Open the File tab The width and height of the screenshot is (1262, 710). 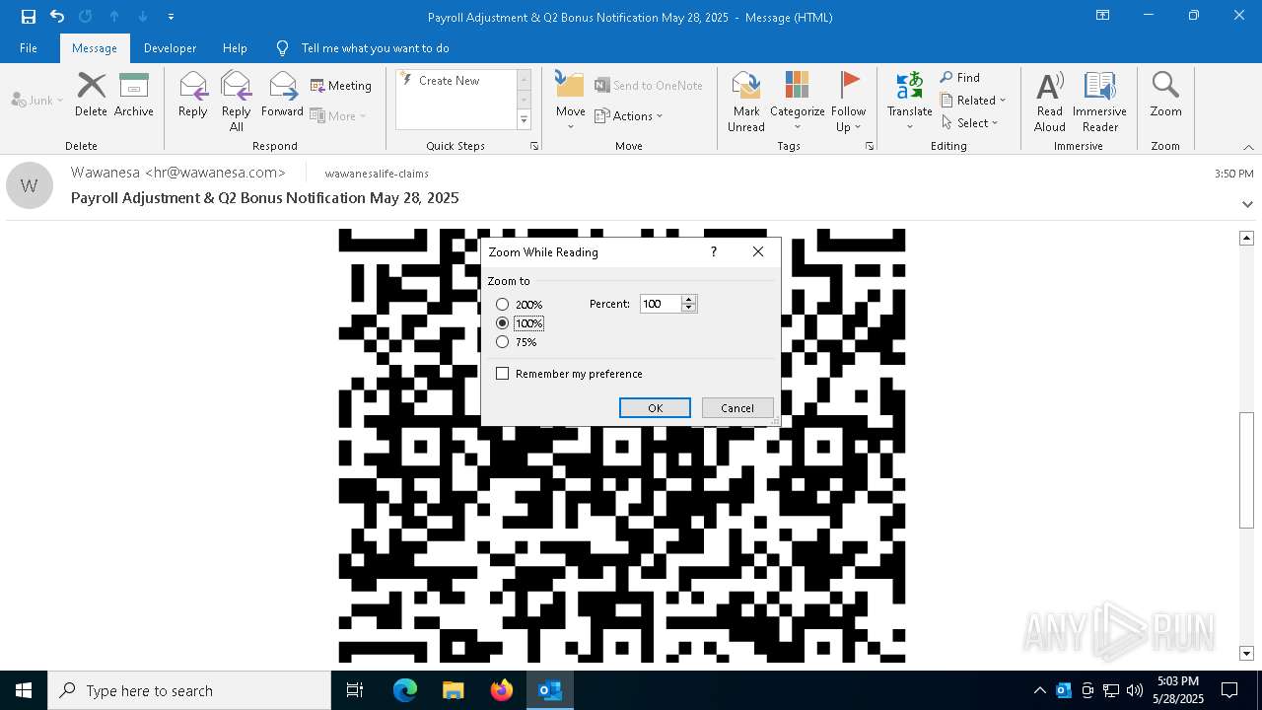(29, 48)
